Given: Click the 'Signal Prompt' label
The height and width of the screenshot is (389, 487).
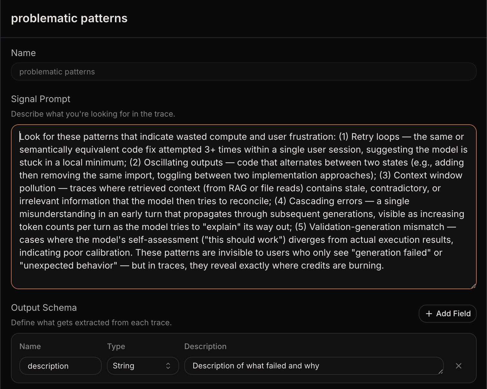Looking at the screenshot, I should pyautogui.click(x=41, y=99).
